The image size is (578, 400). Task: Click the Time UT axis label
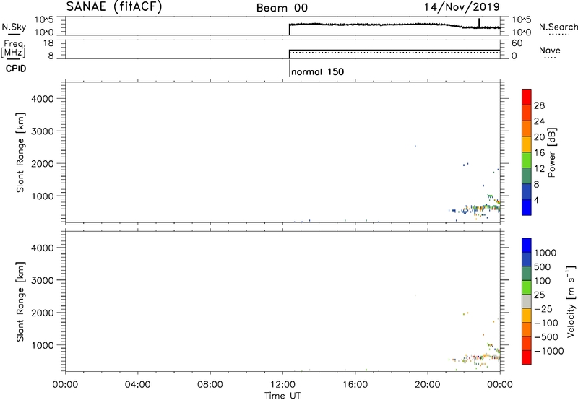[282, 396]
